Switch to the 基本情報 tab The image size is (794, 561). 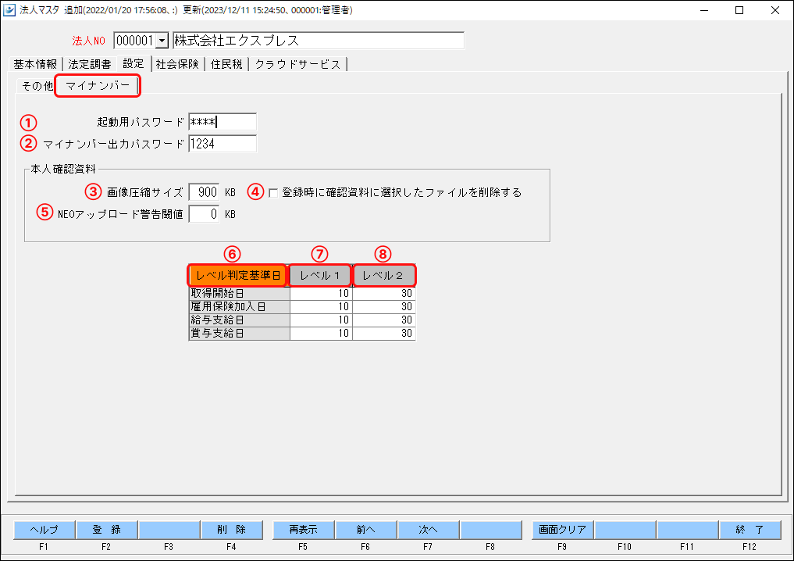pos(35,64)
